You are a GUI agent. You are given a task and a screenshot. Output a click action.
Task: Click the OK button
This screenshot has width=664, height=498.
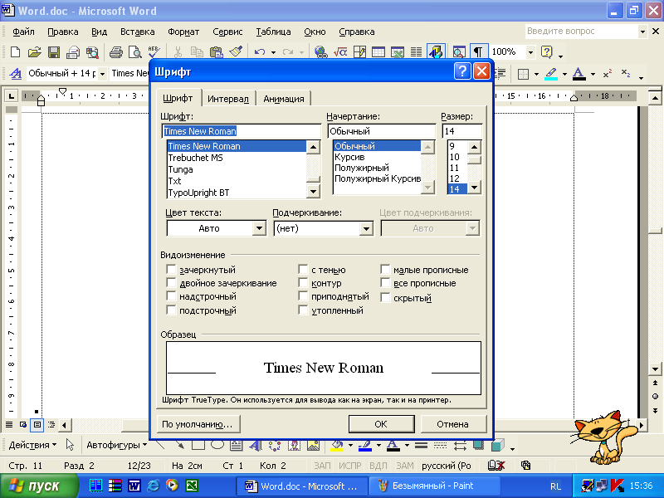(381, 424)
